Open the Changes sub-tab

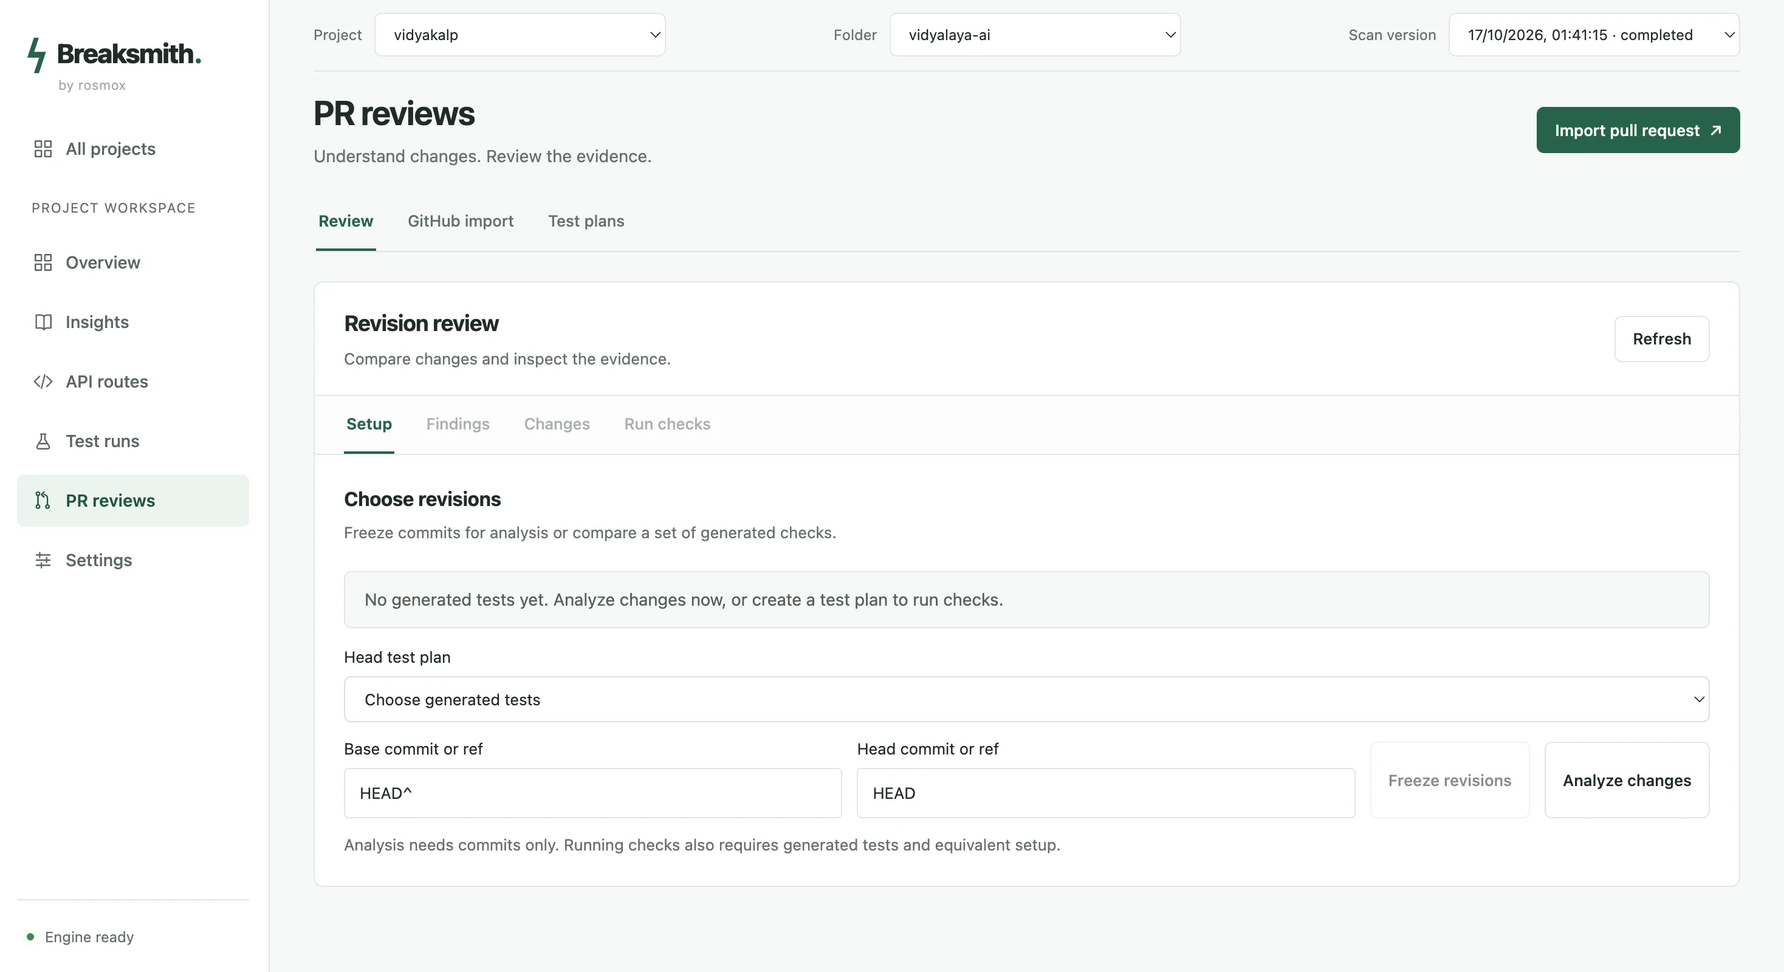point(557,423)
